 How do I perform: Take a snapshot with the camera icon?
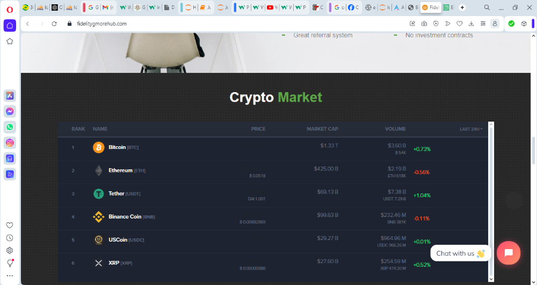[424, 24]
